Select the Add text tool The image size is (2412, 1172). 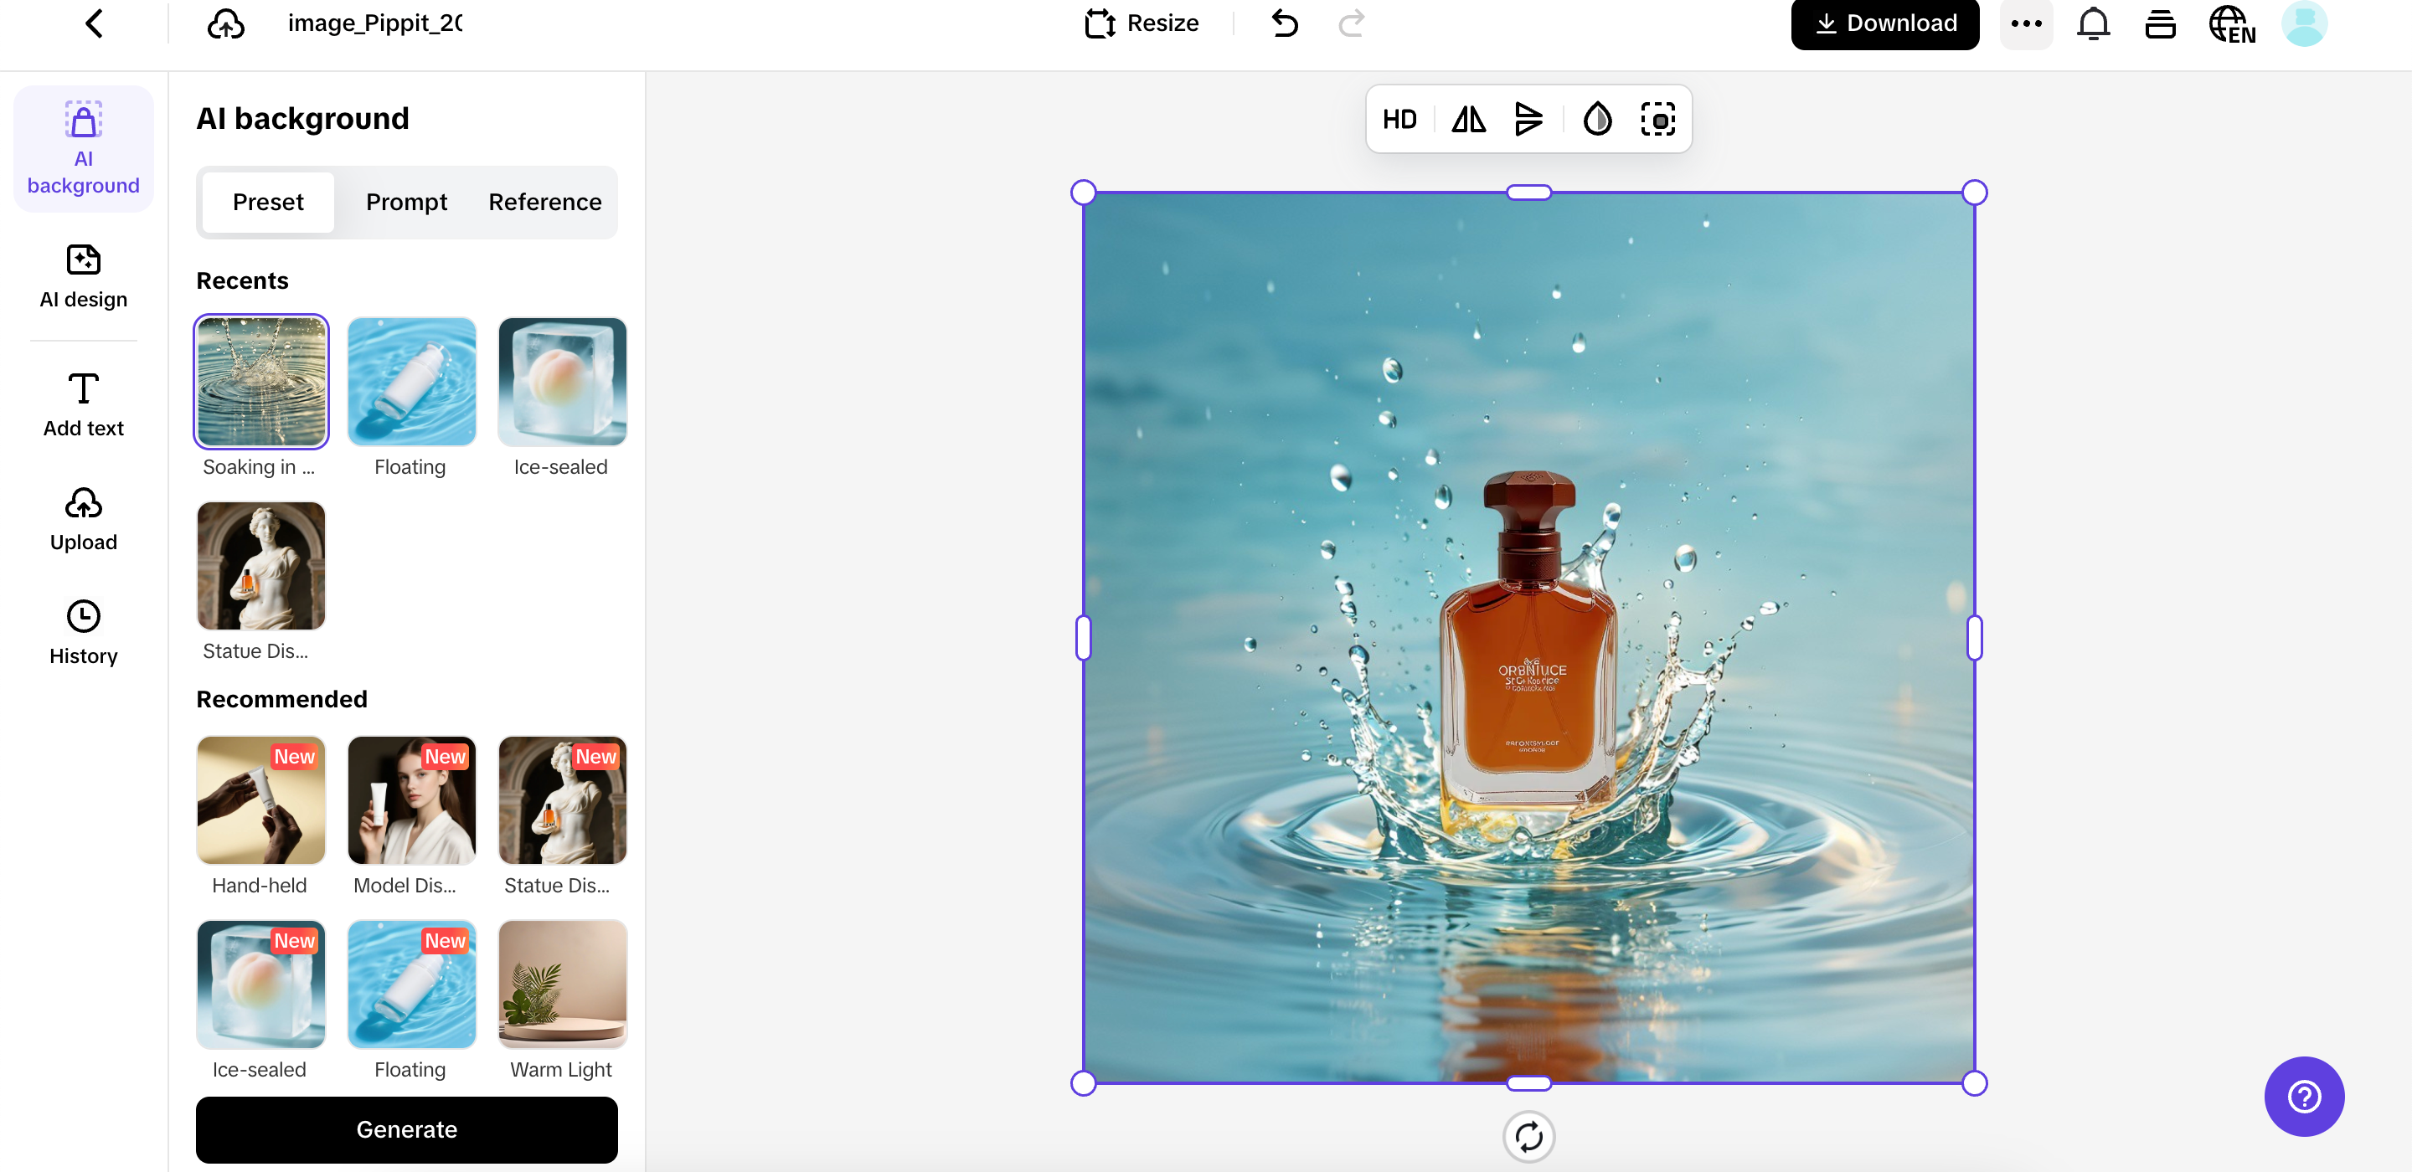click(x=82, y=404)
